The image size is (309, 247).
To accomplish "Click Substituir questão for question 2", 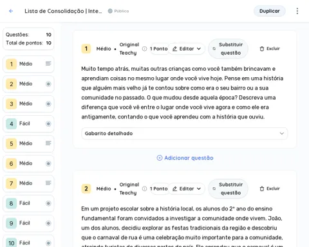I will (228, 188).
